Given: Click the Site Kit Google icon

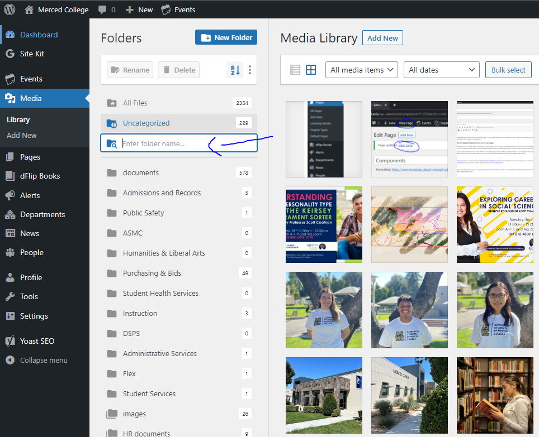Looking at the screenshot, I should (10, 54).
